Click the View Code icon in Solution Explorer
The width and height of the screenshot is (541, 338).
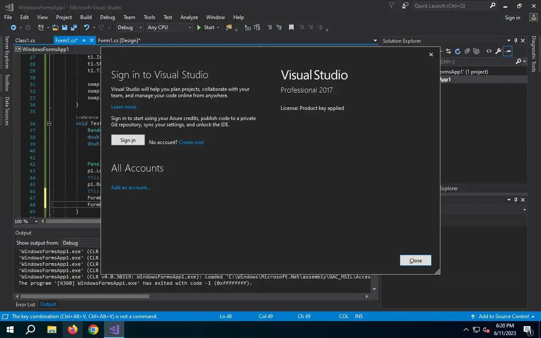[x=489, y=51]
